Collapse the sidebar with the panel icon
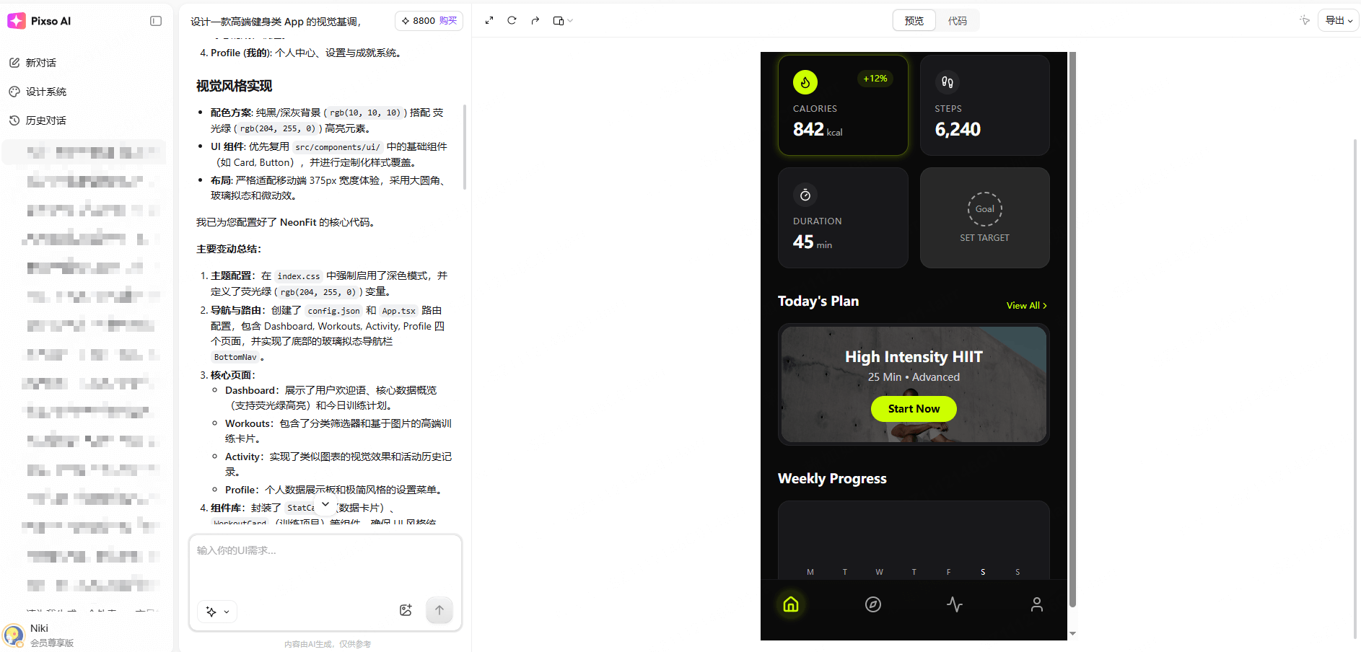1361x652 pixels. 156,21
